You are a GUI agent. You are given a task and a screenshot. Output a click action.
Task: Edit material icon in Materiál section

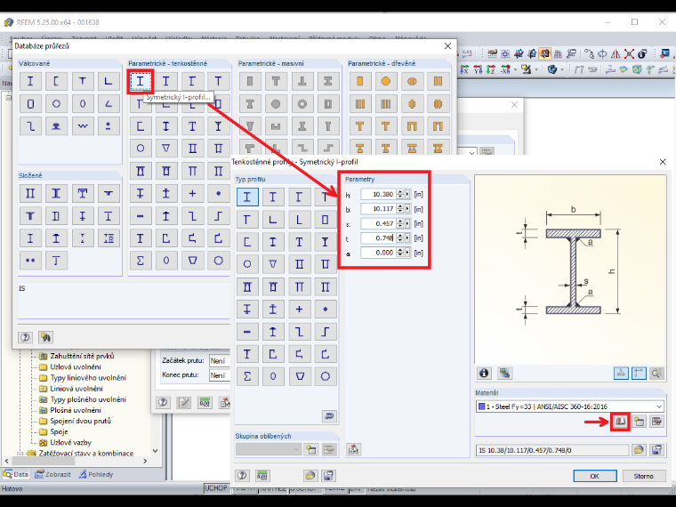click(656, 422)
